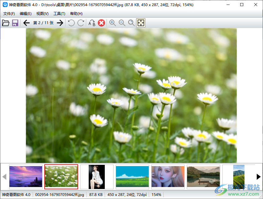Delete image with red X icon

pyautogui.click(x=101, y=23)
